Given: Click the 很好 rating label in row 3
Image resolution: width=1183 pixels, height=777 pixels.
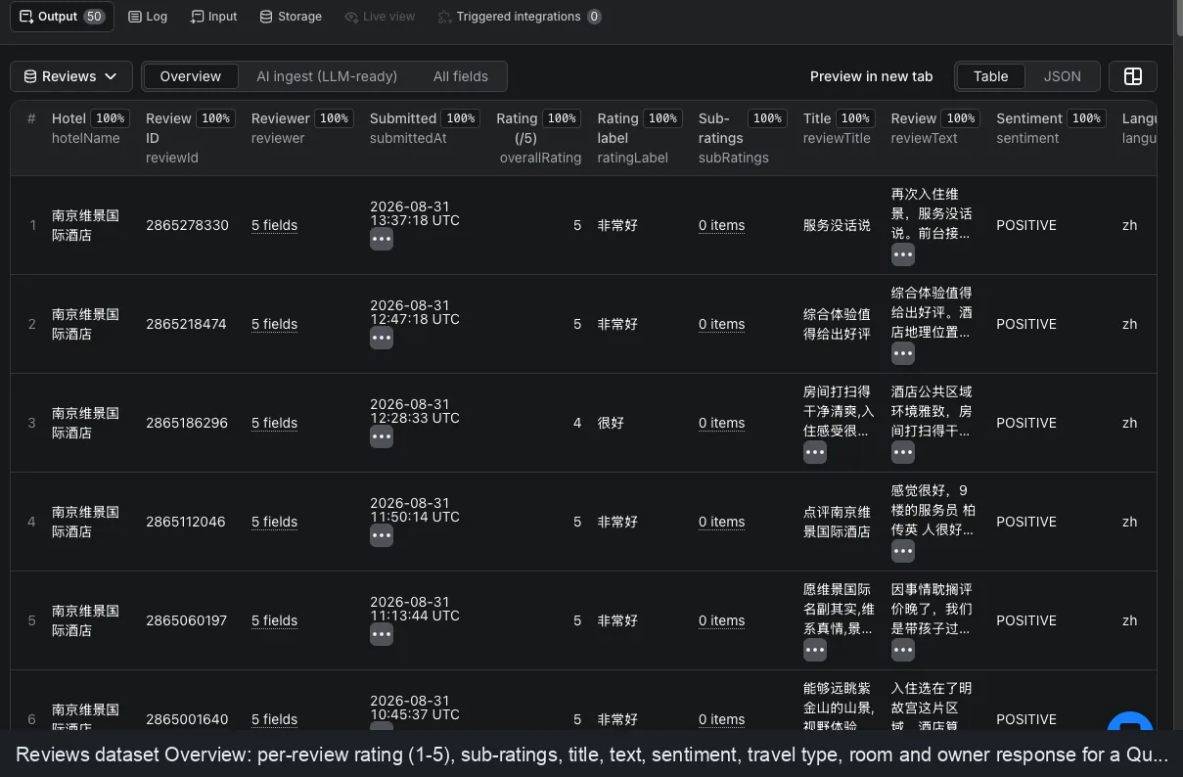Looking at the screenshot, I should pyautogui.click(x=611, y=423).
